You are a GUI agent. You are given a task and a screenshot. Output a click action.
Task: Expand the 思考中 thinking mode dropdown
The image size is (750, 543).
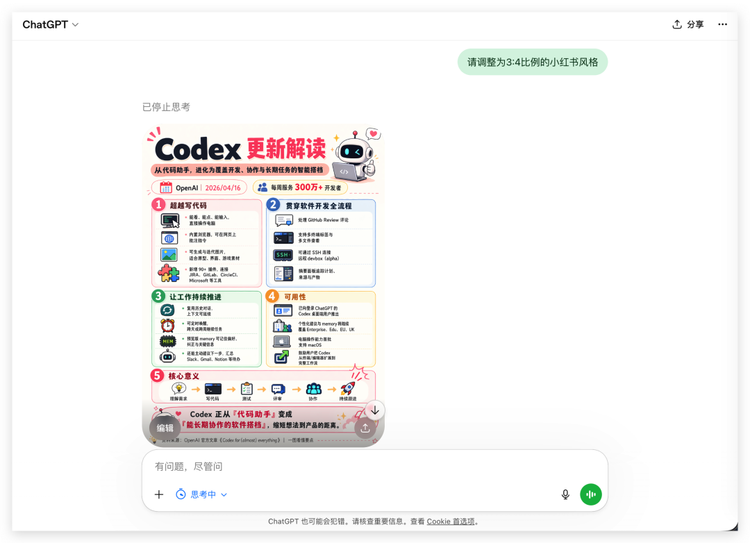202,494
